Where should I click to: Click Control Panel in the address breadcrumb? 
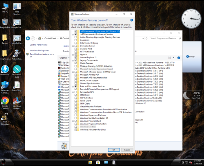[50, 38]
